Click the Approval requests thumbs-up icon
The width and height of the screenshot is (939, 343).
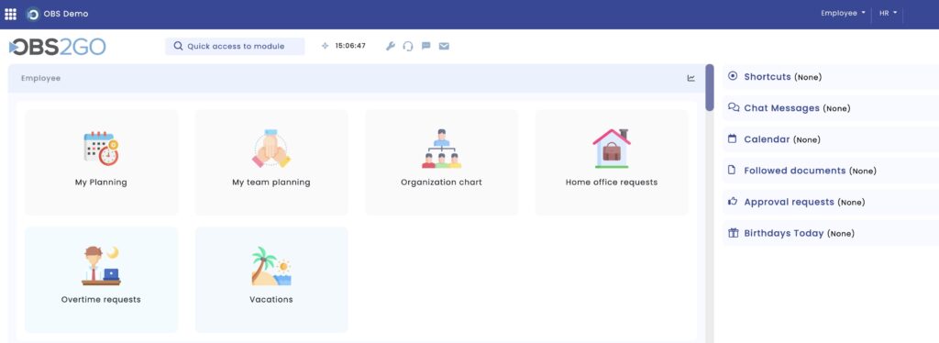(733, 201)
